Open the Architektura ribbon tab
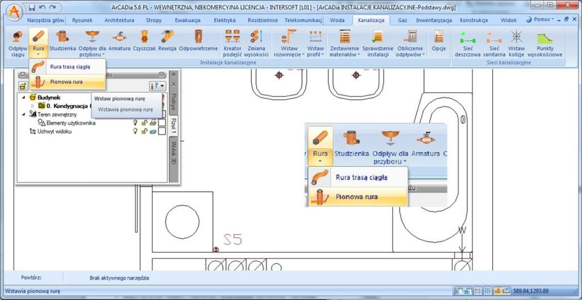 tap(119, 20)
